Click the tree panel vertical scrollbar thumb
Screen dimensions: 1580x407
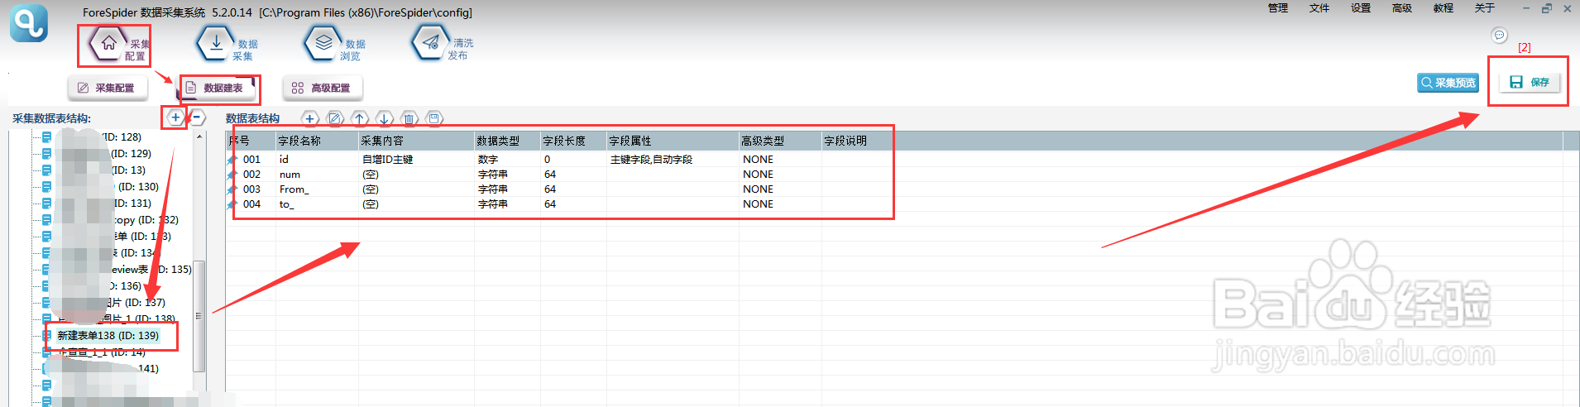pos(199,316)
